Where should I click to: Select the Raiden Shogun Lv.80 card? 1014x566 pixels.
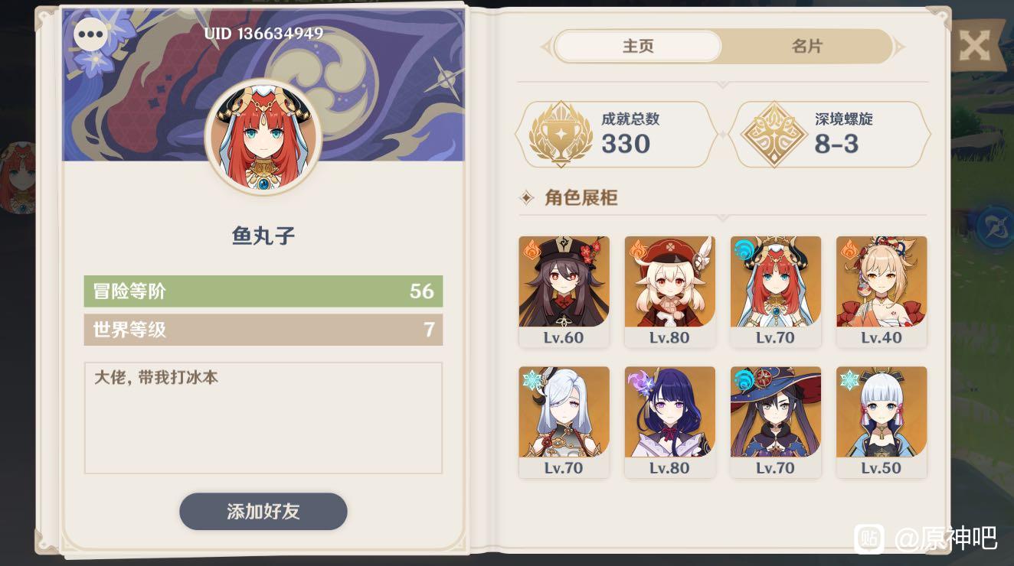point(669,422)
